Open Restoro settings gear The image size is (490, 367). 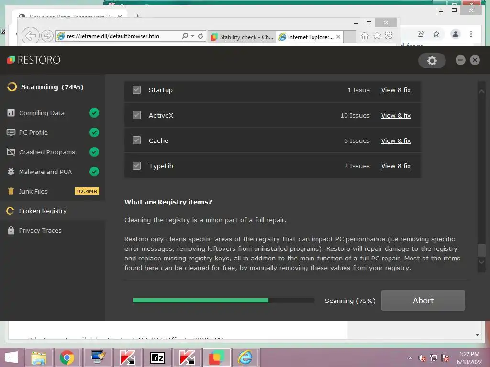[x=432, y=60]
